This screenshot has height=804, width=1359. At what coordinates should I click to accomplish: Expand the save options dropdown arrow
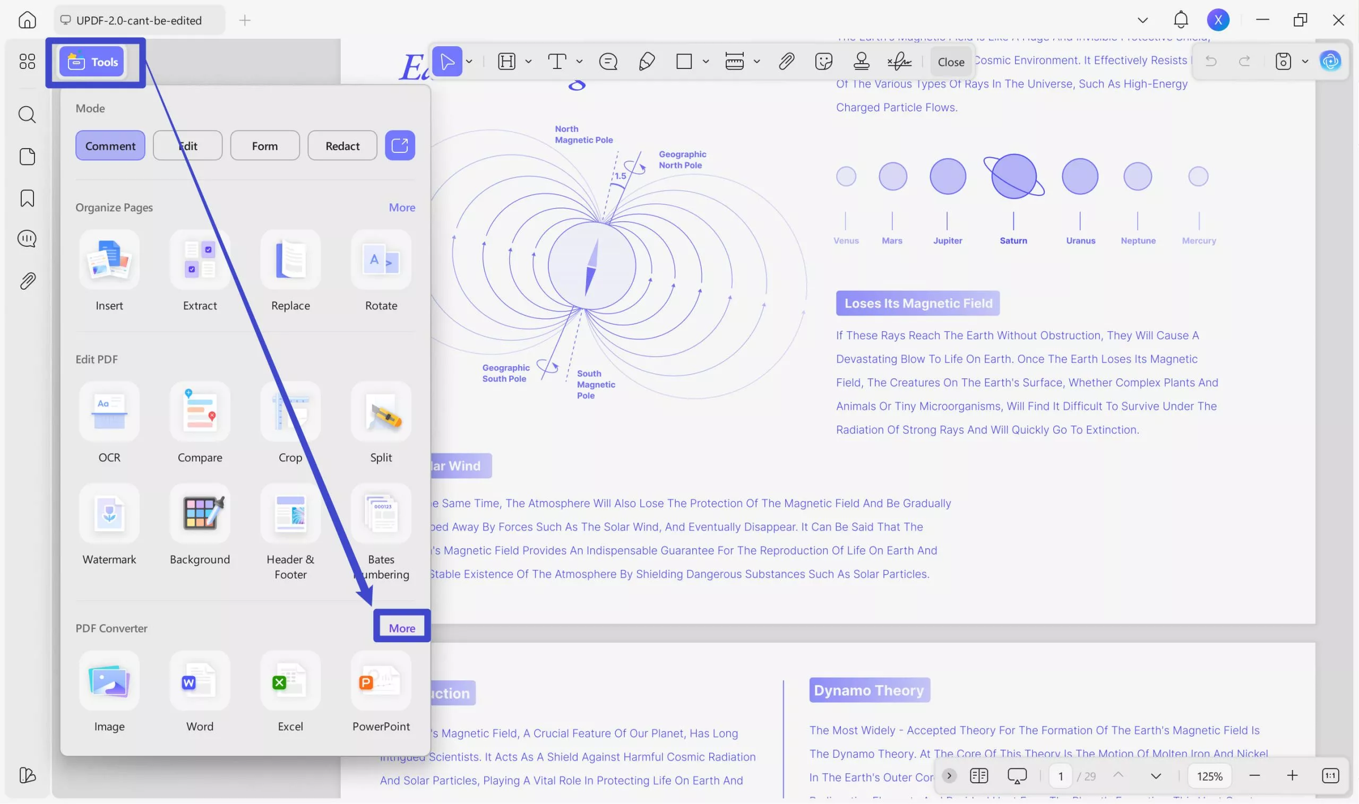tap(1305, 61)
